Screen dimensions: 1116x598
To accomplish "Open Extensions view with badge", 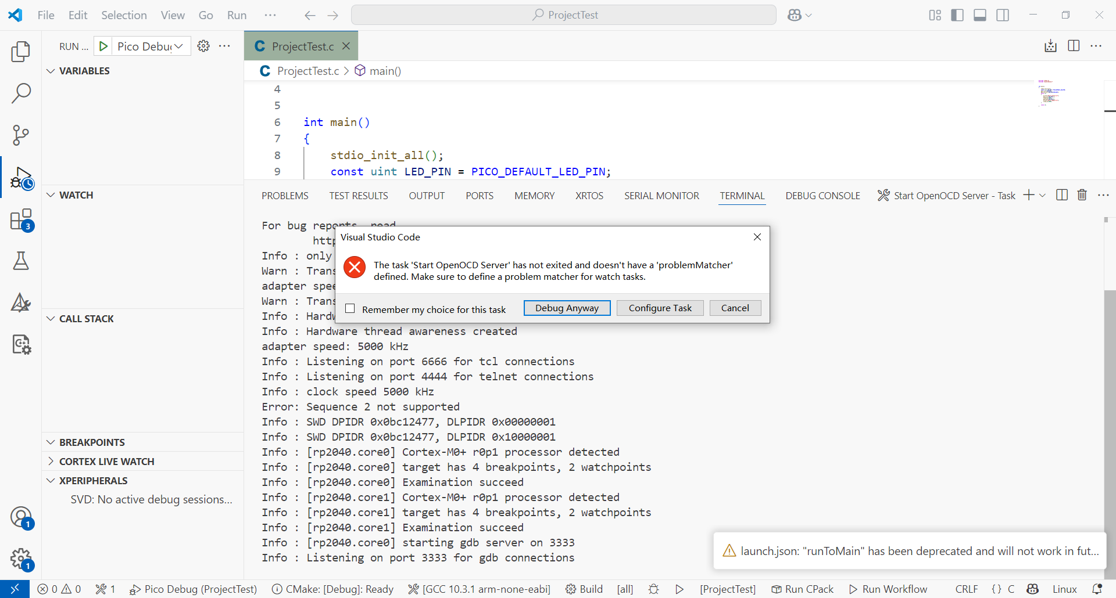I will pyautogui.click(x=21, y=220).
